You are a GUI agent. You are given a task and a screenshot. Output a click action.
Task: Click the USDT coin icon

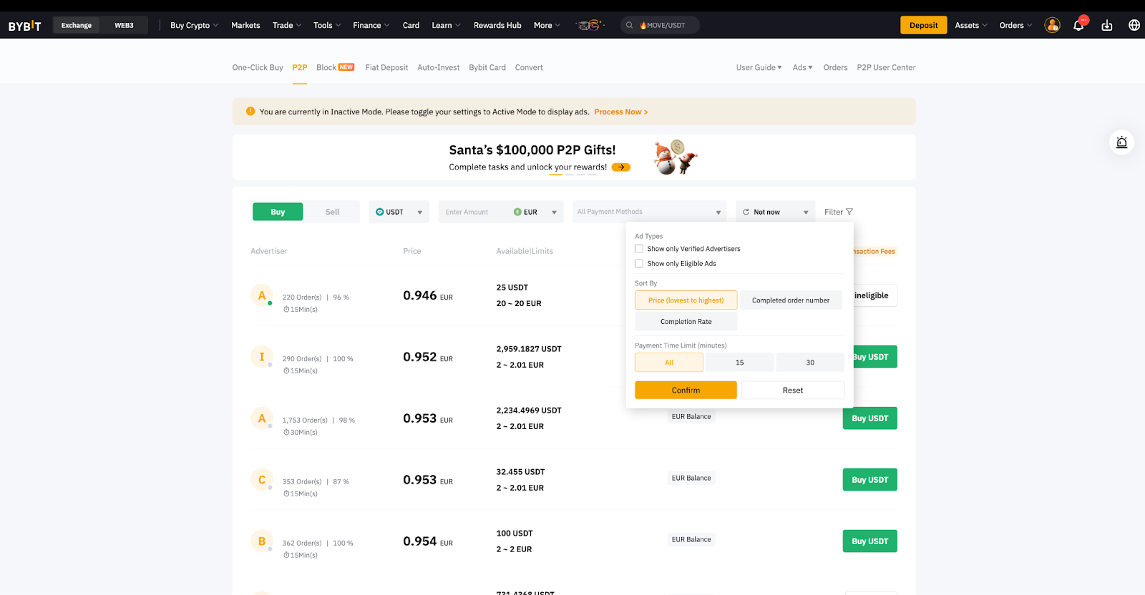tap(380, 212)
